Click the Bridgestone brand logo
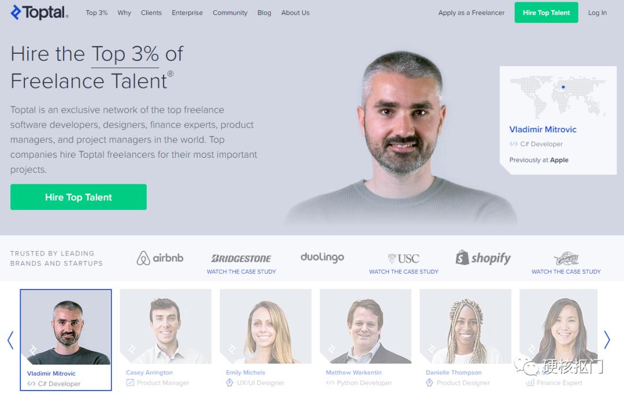 click(x=241, y=259)
